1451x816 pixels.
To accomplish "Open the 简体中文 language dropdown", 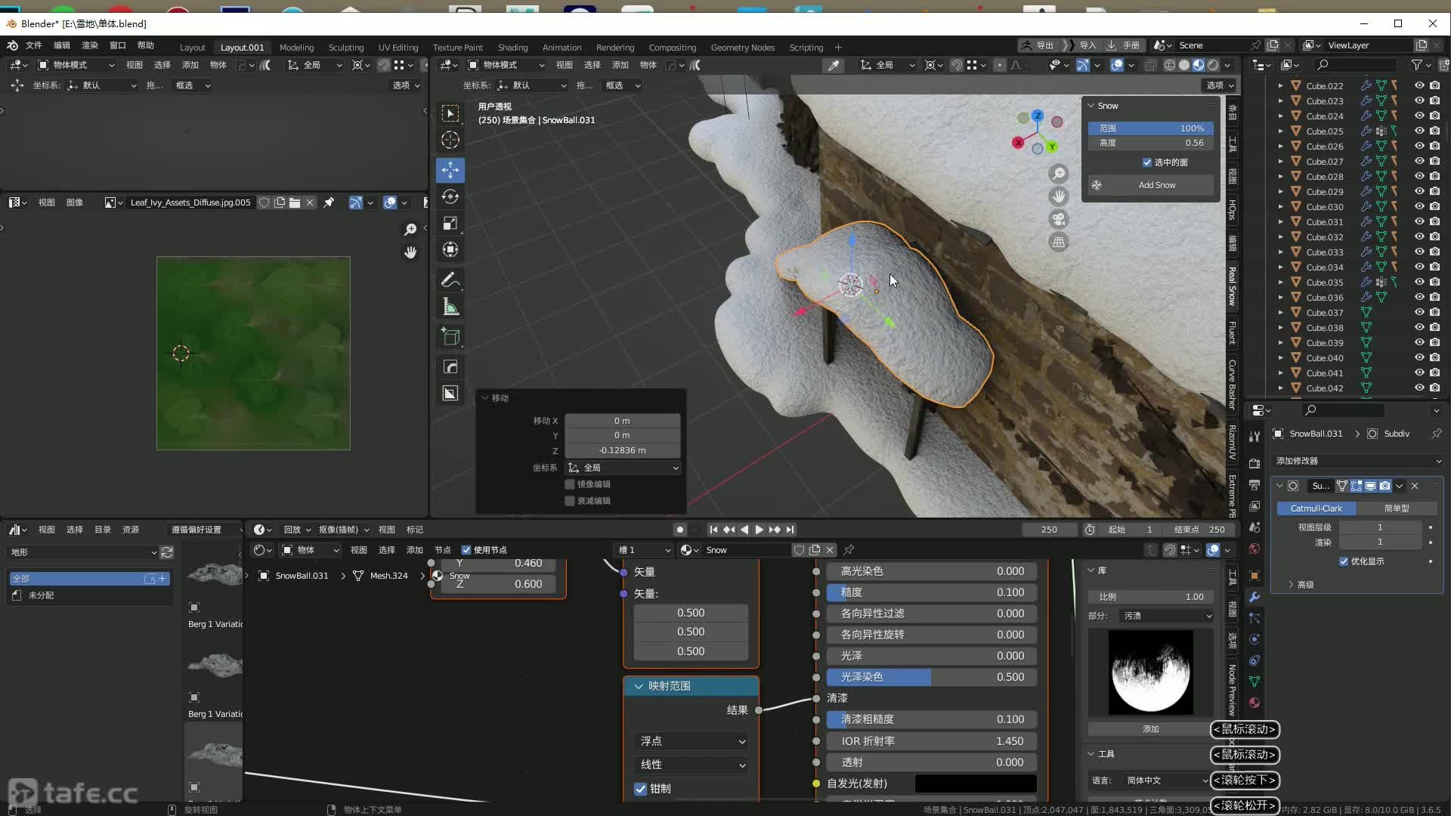I will click(x=1167, y=780).
